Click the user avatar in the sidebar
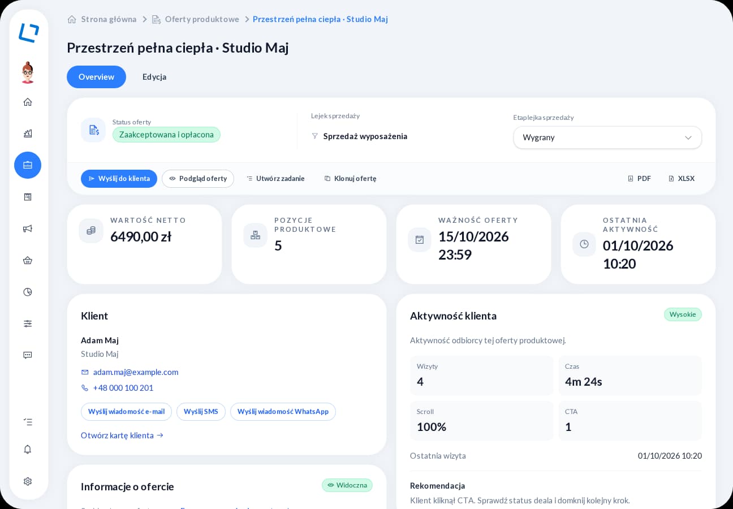This screenshot has width=733, height=509. point(28,72)
